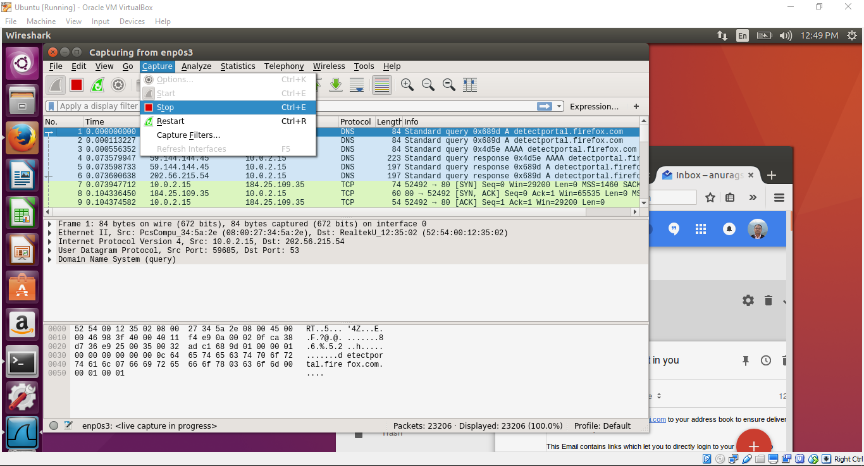Open Firefox hamburger menu
Screen dimensions: 864x466
(x=779, y=198)
